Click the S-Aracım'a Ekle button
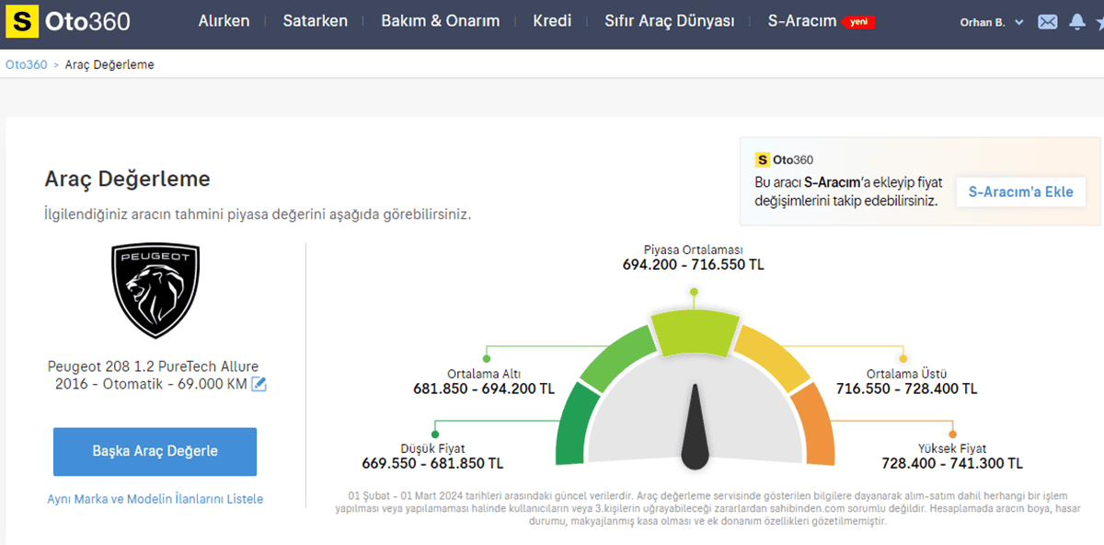Viewport: 1104px width, 545px height. pyautogui.click(x=1020, y=192)
